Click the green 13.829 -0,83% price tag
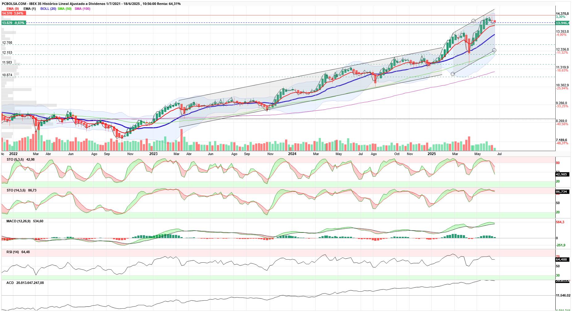The height and width of the screenshot is (312, 572). coord(13,23)
